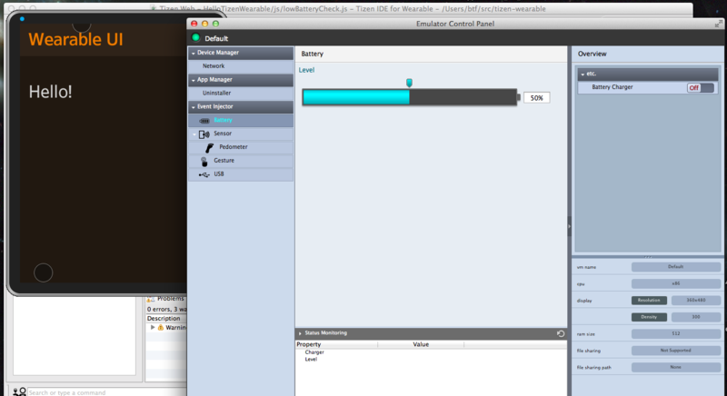Open Uninstaller under App Manager
This screenshot has width=727, height=396.
point(216,93)
